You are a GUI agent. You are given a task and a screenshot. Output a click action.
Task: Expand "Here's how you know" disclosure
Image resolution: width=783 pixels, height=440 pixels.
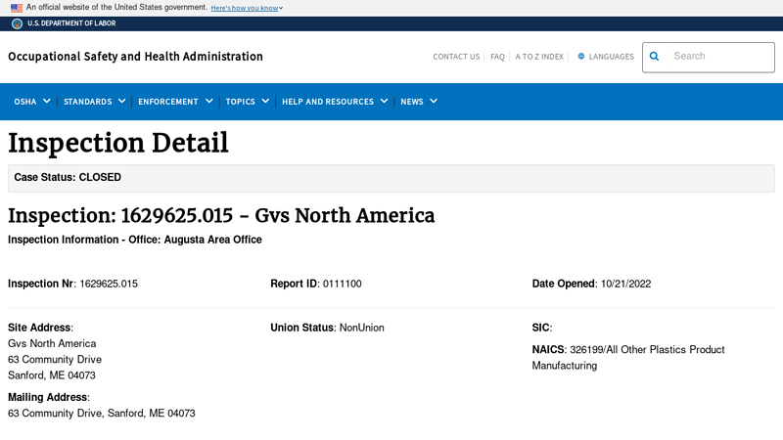point(247,8)
